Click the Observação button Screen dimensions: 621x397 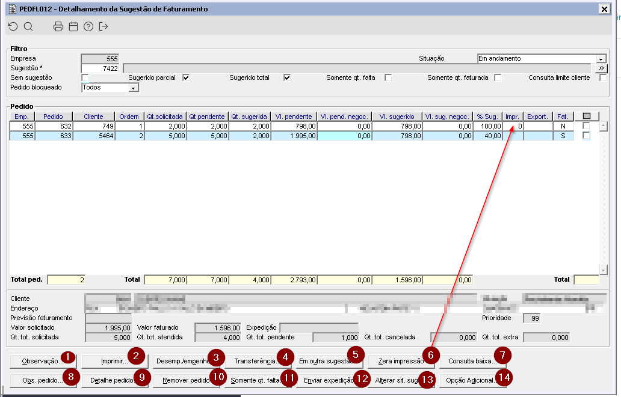tap(43, 361)
